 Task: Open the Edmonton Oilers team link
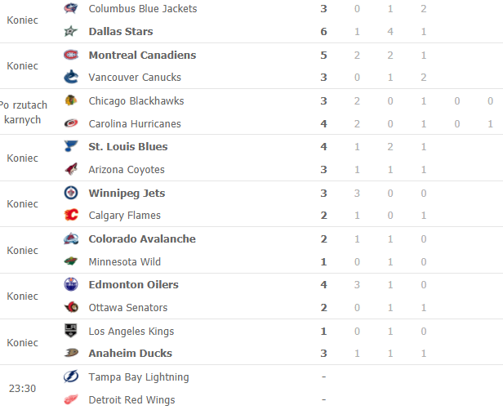[x=133, y=284]
